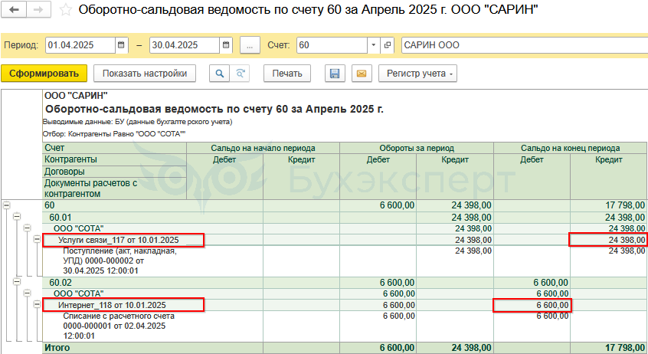Collapse the 60.01 subaccount group
This screenshot has height=354, width=648.
[17, 217]
